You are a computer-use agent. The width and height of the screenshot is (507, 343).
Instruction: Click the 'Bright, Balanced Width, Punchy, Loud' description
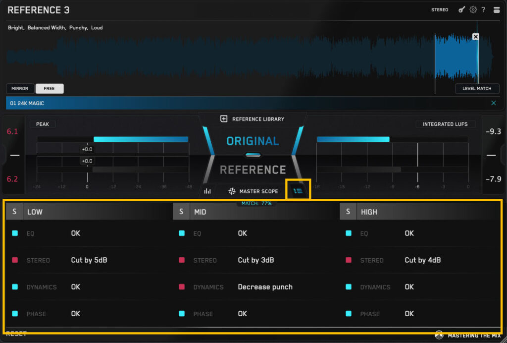pyautogui.click(x=55, y=27)
